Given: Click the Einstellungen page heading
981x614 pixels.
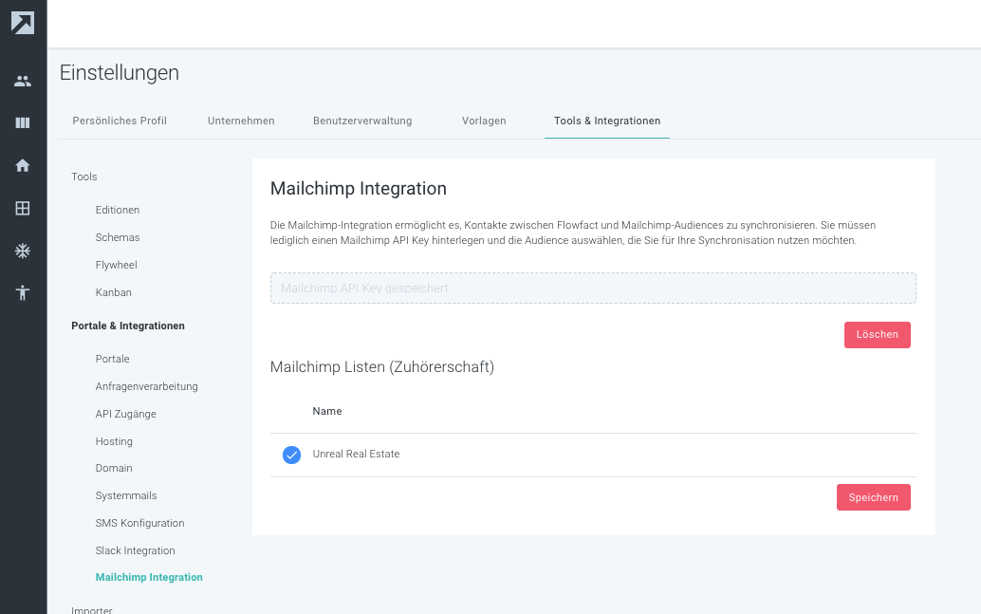Looking at the screenshot, I should [120, 73].
